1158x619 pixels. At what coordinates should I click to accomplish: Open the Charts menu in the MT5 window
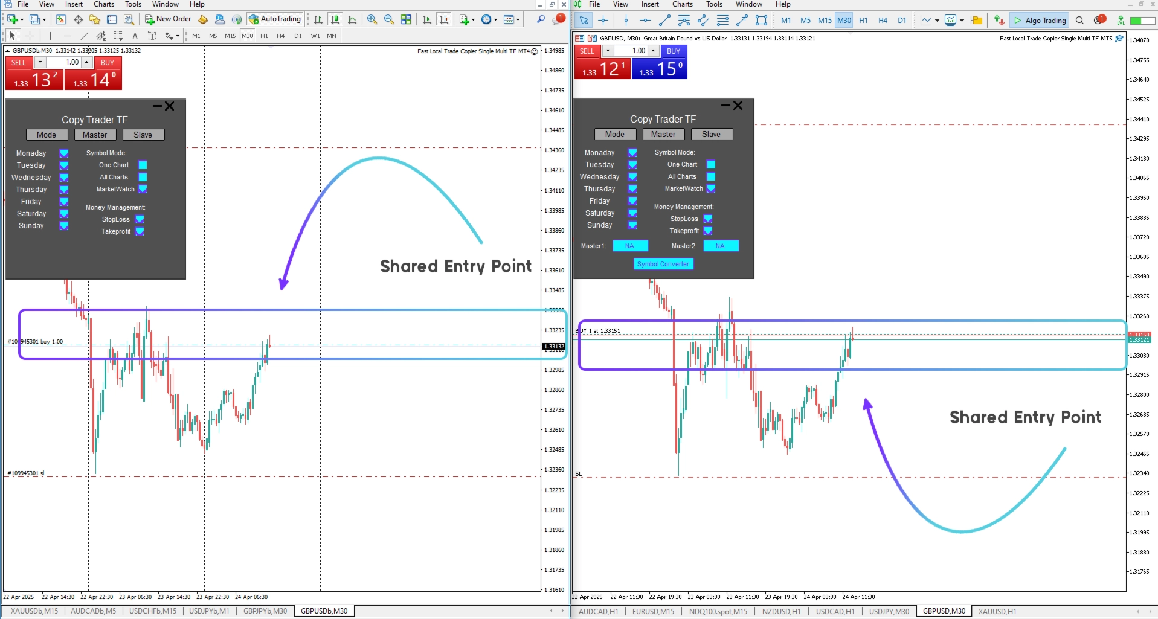(x=683, y=4)
